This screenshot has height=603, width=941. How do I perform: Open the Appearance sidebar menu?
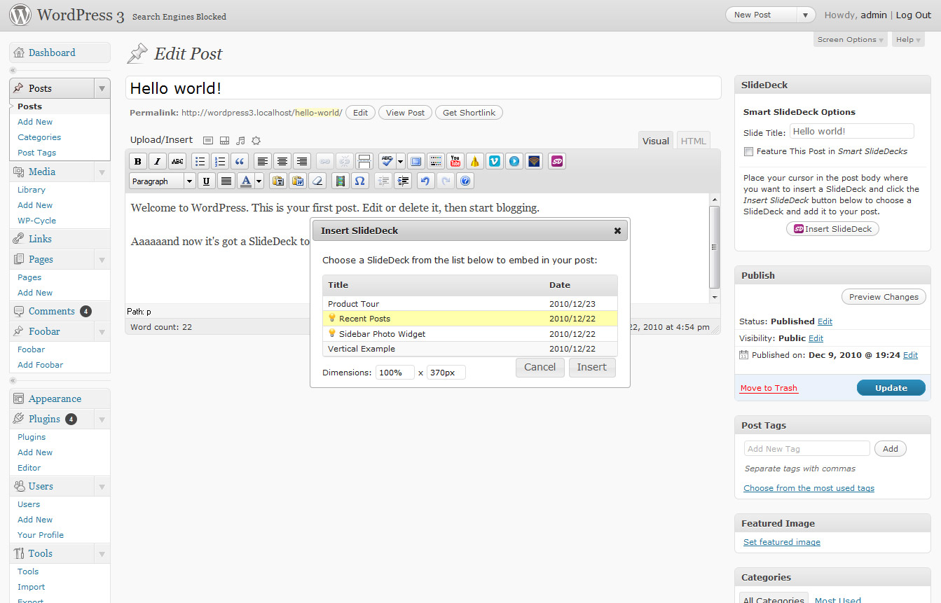55,398
